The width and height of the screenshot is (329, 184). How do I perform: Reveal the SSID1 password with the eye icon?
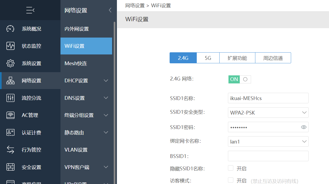[303, 127]
